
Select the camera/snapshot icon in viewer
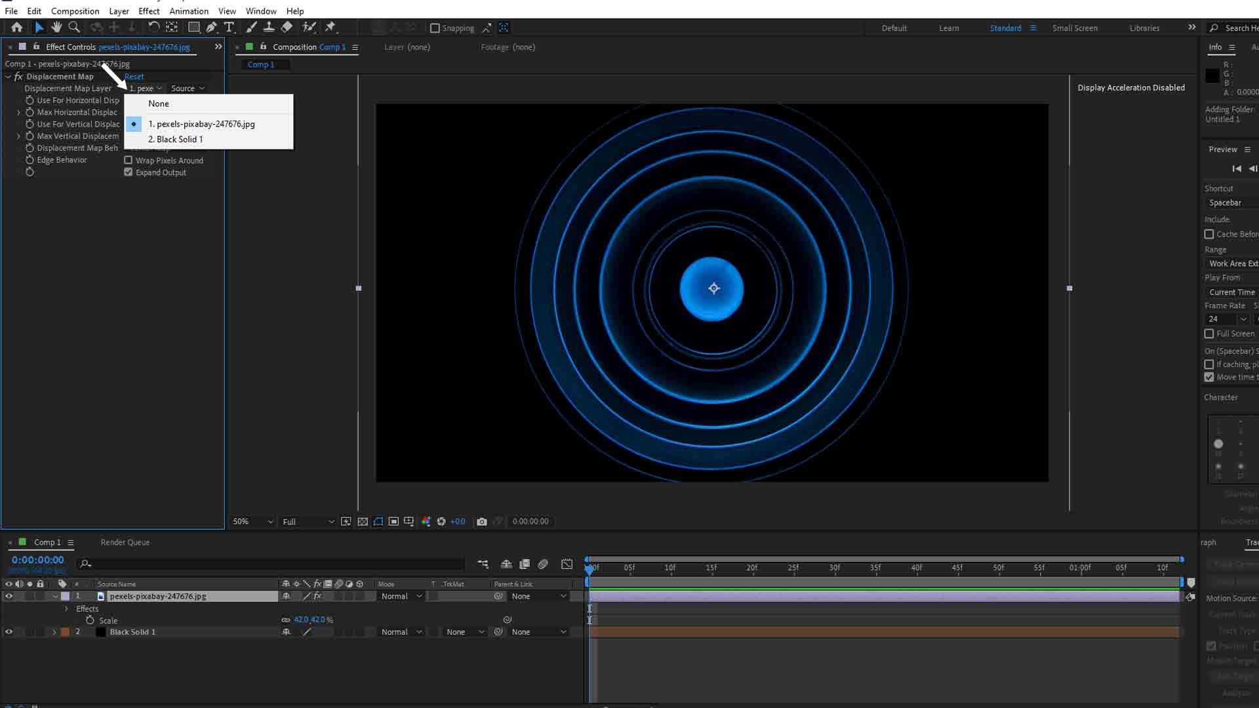click(481, 521)
